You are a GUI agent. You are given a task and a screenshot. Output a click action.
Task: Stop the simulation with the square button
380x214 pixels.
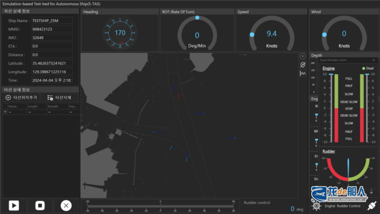[40, 206]
